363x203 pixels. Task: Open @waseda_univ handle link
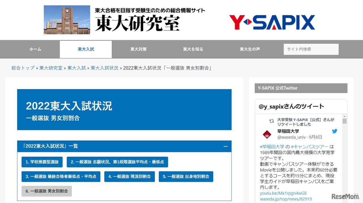point(292,137)
